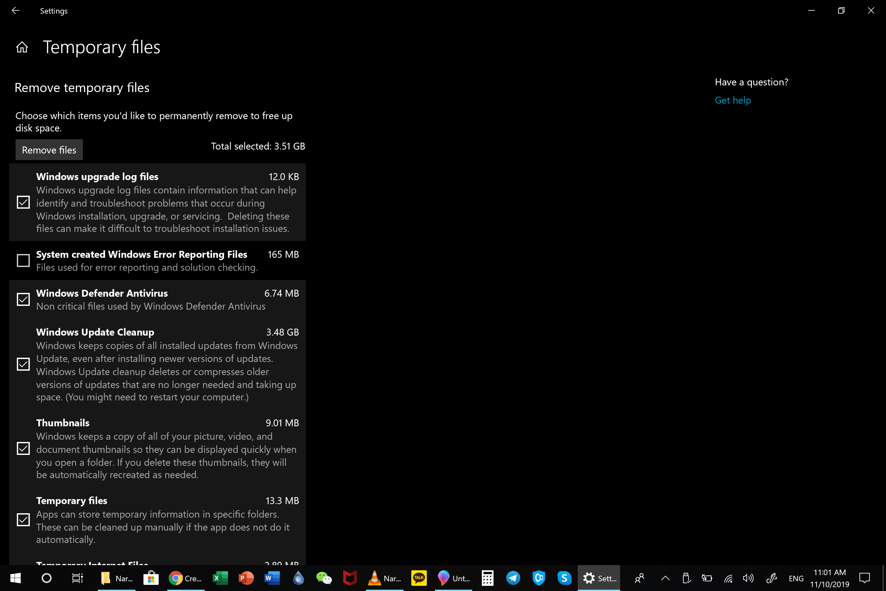Click the safely remove USB hardware icon
Image resolution: width=886 pixels, height=591 pixels.
(686, 578)
